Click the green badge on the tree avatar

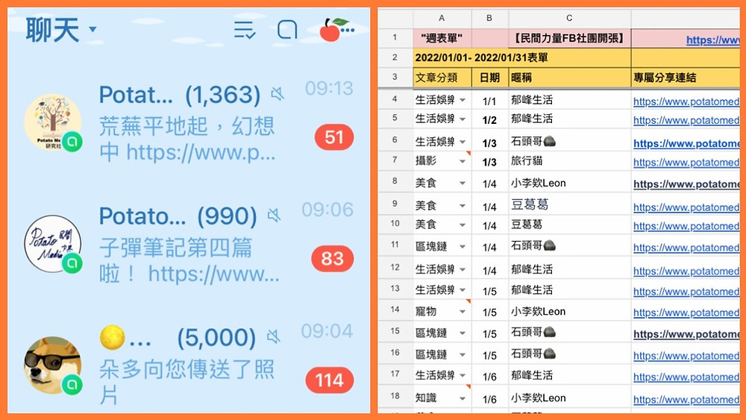72,141
